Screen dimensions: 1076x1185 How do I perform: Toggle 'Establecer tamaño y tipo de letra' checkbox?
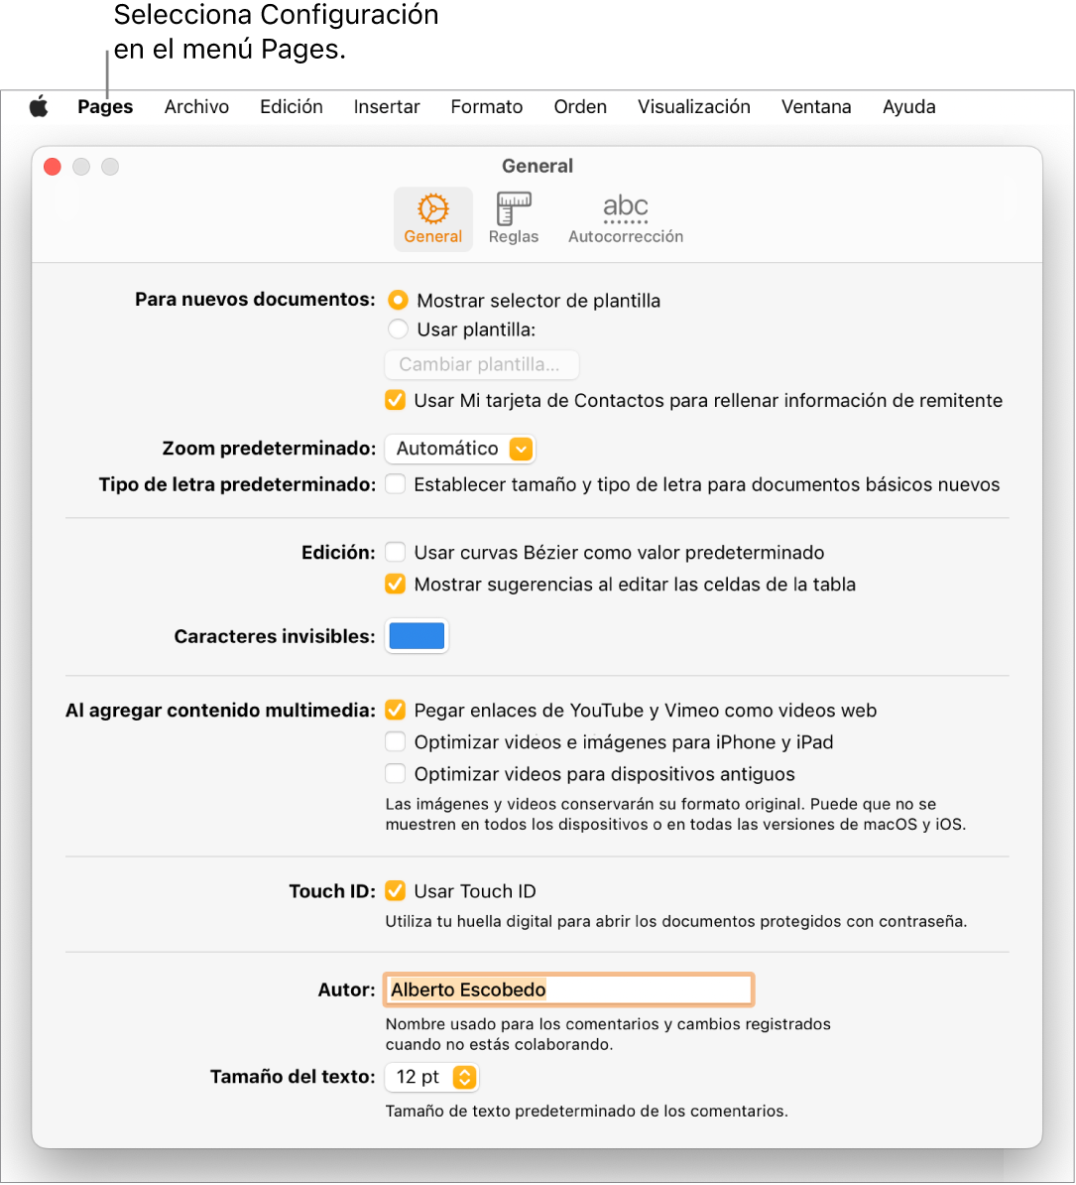pyautogui.click(x=396, y=485)
